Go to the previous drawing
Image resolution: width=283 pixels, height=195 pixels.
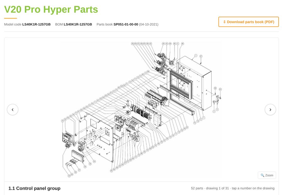[13, 109]
